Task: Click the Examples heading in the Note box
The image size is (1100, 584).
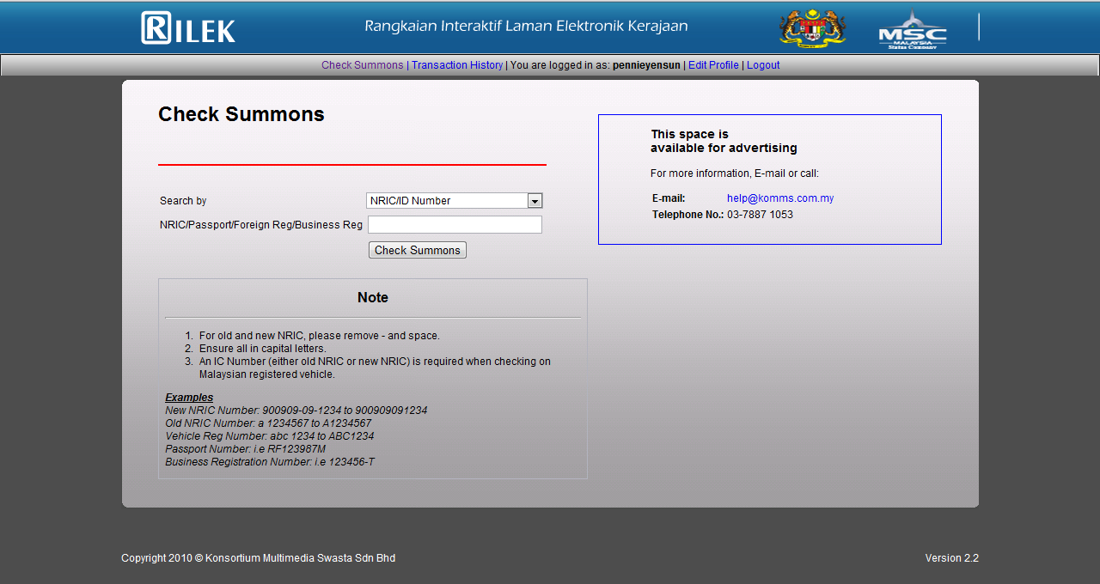Action: (x=189, y=398)
